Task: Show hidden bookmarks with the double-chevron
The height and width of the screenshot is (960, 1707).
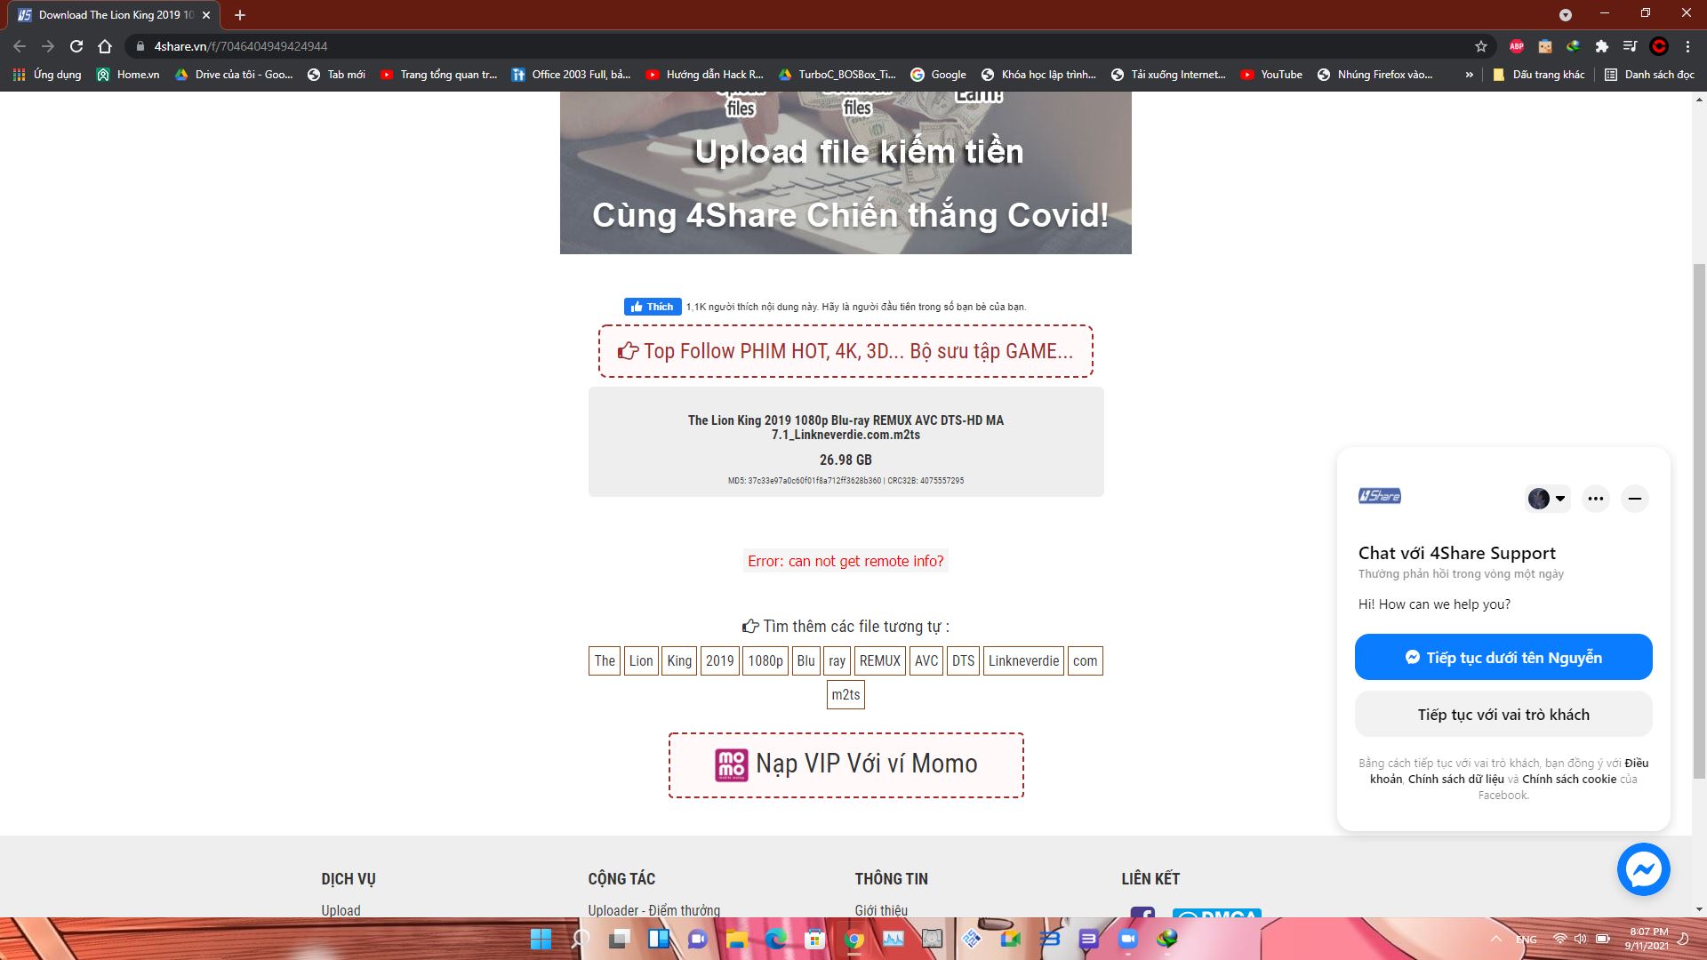Action: (x=1470, y=75)
